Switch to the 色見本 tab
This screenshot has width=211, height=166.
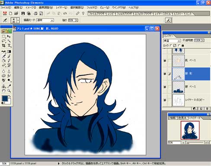tap(182, 118)
